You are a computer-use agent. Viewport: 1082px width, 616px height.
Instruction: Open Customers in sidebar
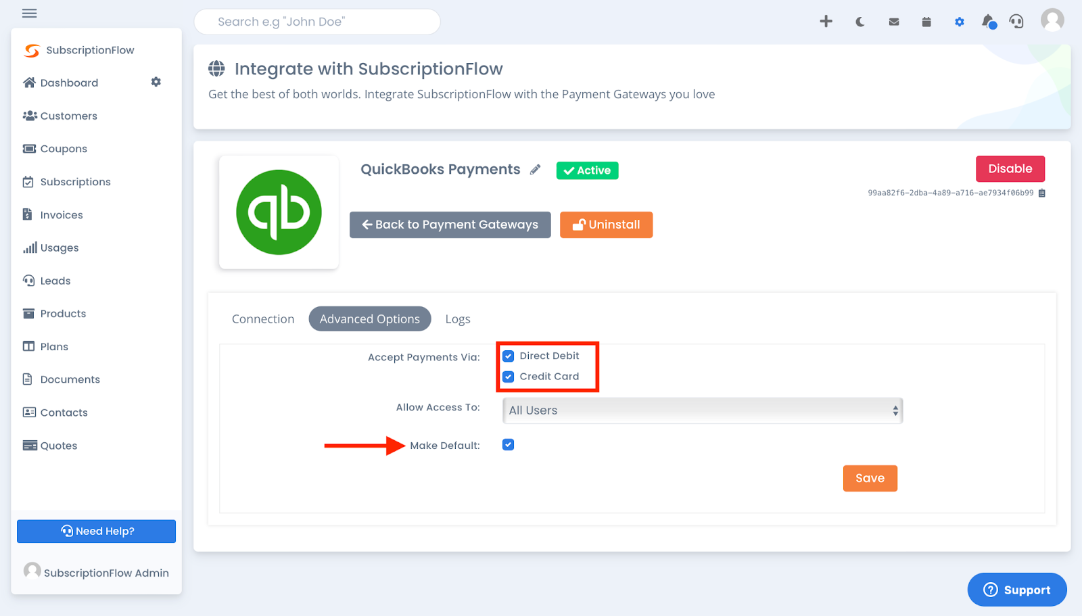click(x=60, y=116)
